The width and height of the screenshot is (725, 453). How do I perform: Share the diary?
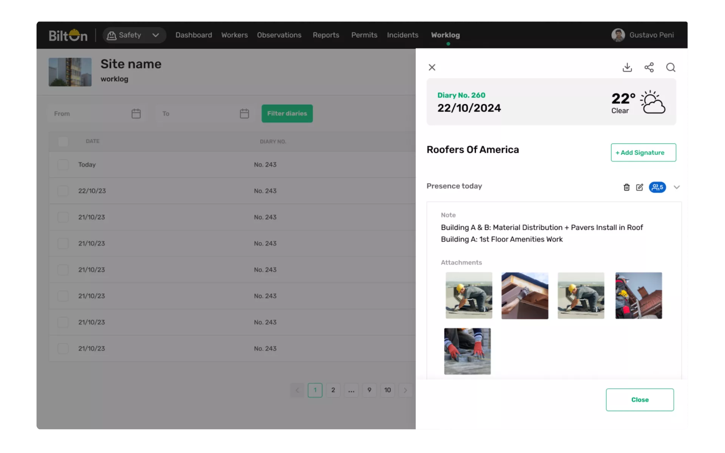pos(649,68)
